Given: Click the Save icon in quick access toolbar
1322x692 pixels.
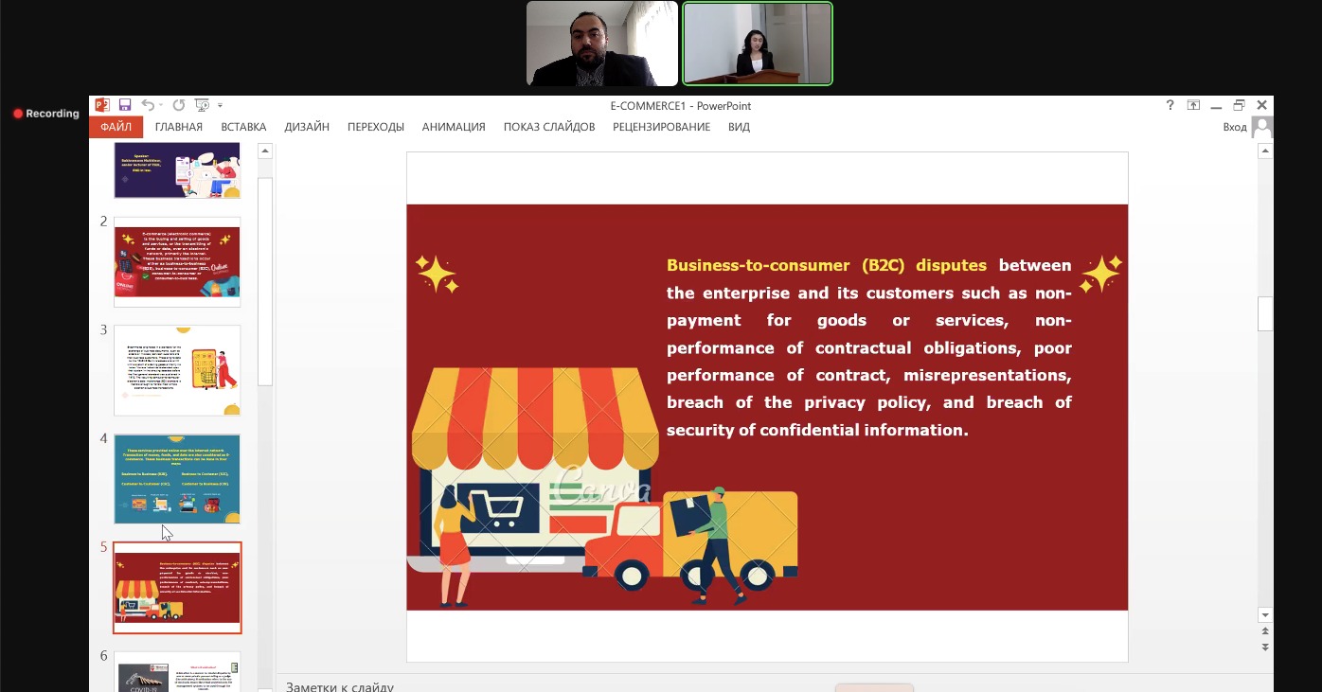Looking at the screenshot, I should (125, 105).
